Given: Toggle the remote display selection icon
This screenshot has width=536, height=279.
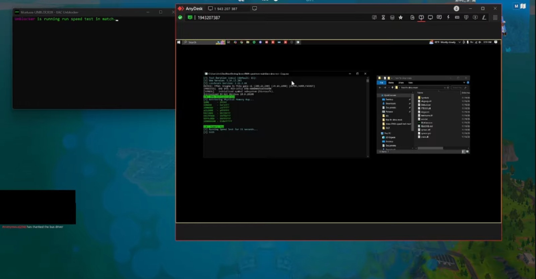Looking at the screenshot, I should pyautogui.click(x=421, y=17).
